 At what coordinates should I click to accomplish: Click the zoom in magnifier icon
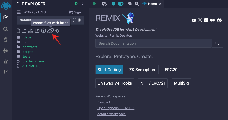click(x=137, y=4)
